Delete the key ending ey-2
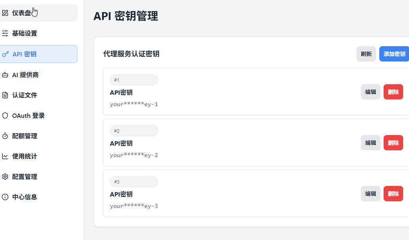This screenshot has height=240, width=409. coord(393,143)
